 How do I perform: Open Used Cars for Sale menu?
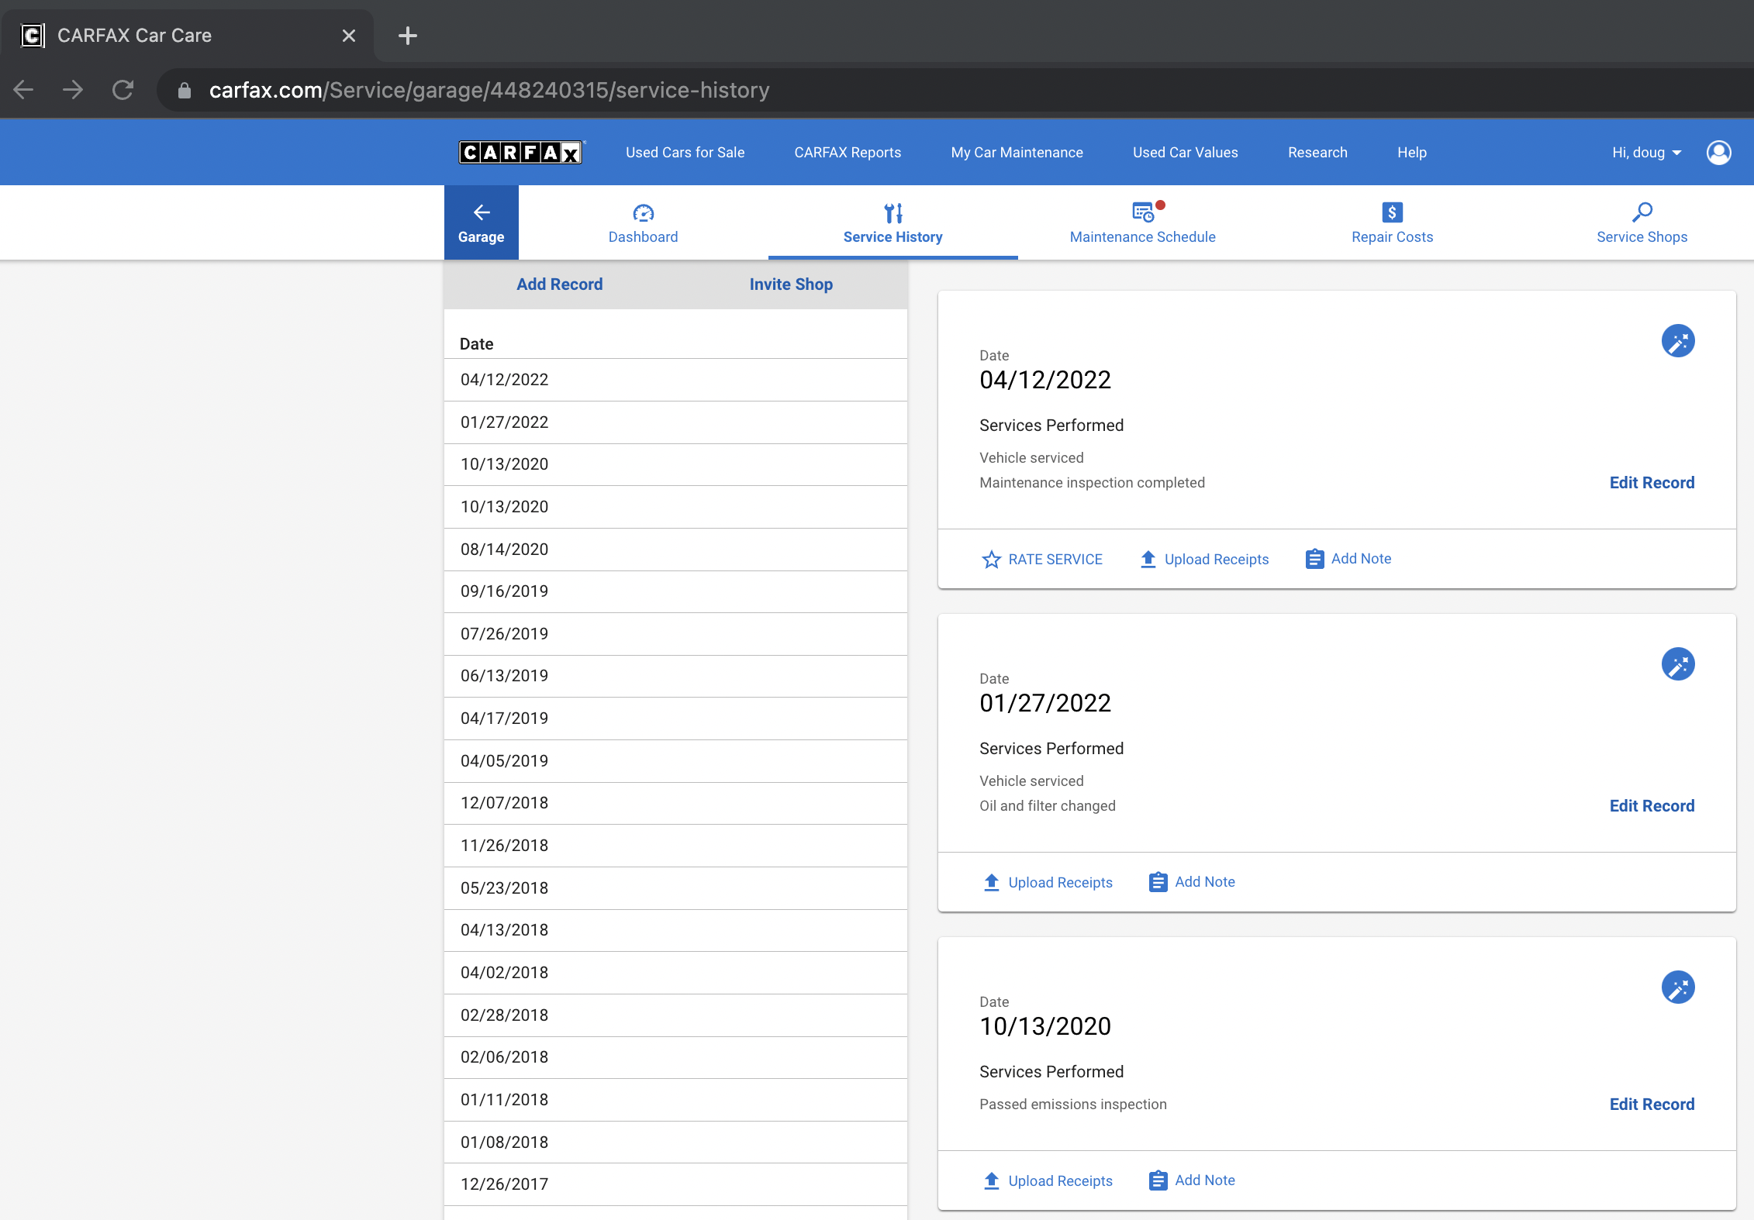coord(685,153)
